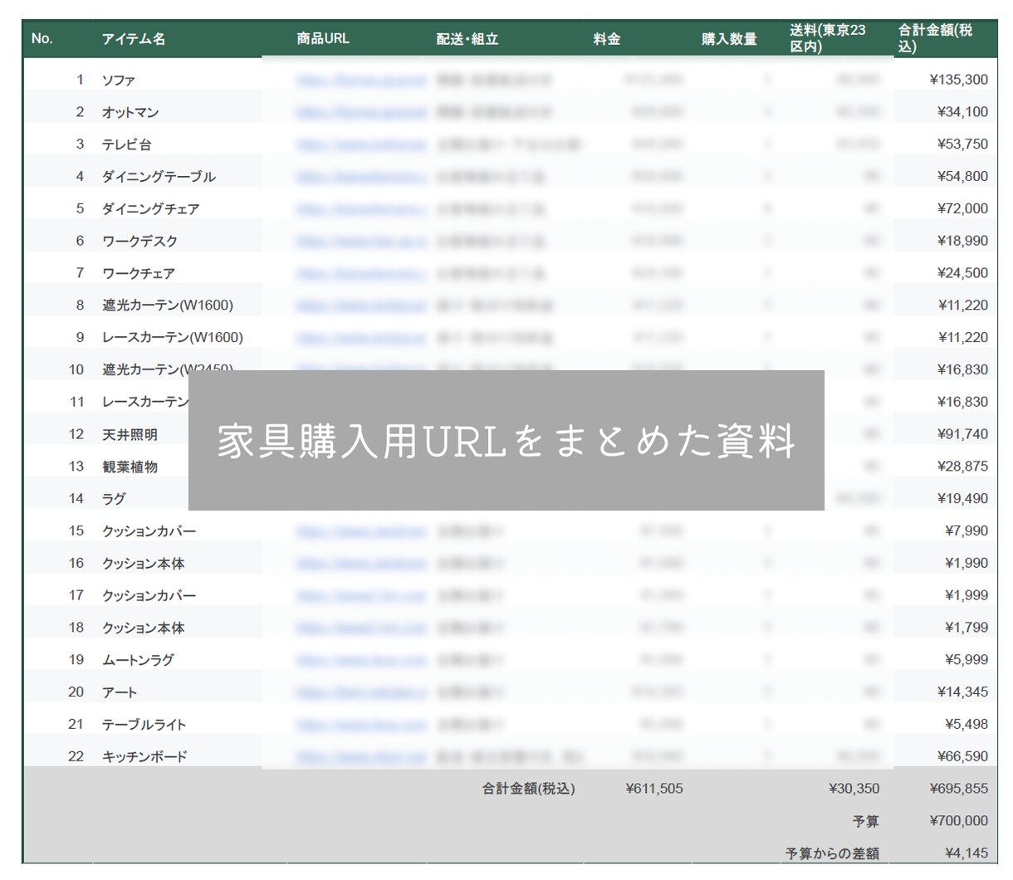Select the テレビ台 item cell
1013x880 pixels.
click(127, 144)
